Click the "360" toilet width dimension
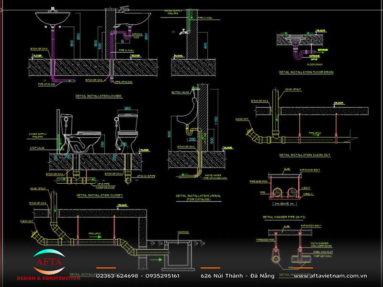This screenshot has width=383, height=287. pos(127,109)
